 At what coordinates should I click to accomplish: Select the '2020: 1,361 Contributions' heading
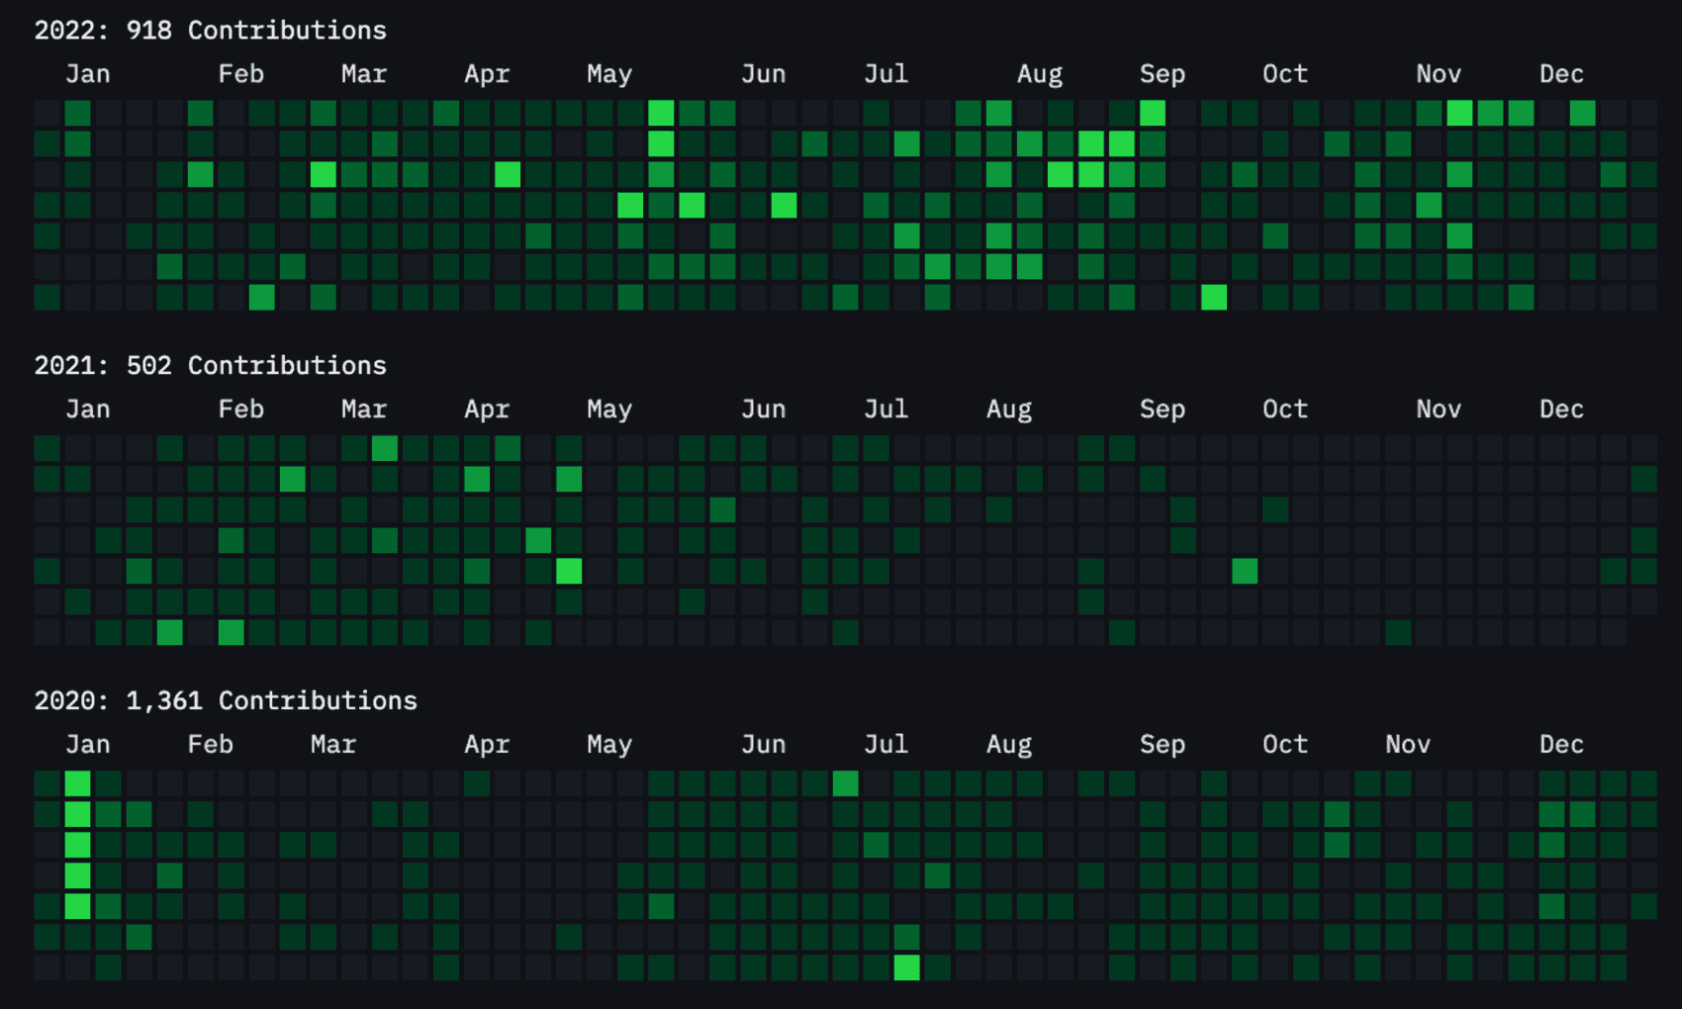tap(226, 701)
